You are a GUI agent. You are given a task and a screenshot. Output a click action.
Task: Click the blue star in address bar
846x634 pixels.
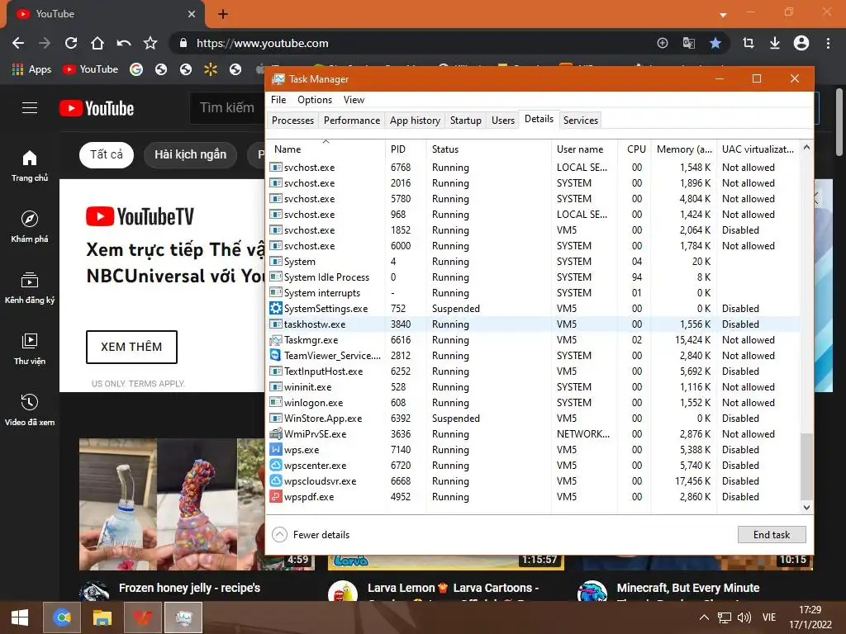[715, 43]
